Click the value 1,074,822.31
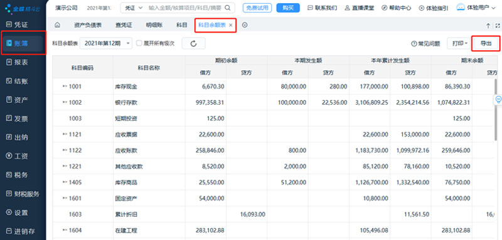The width and height of the screenshot is (502, 240). coord(453,102)
